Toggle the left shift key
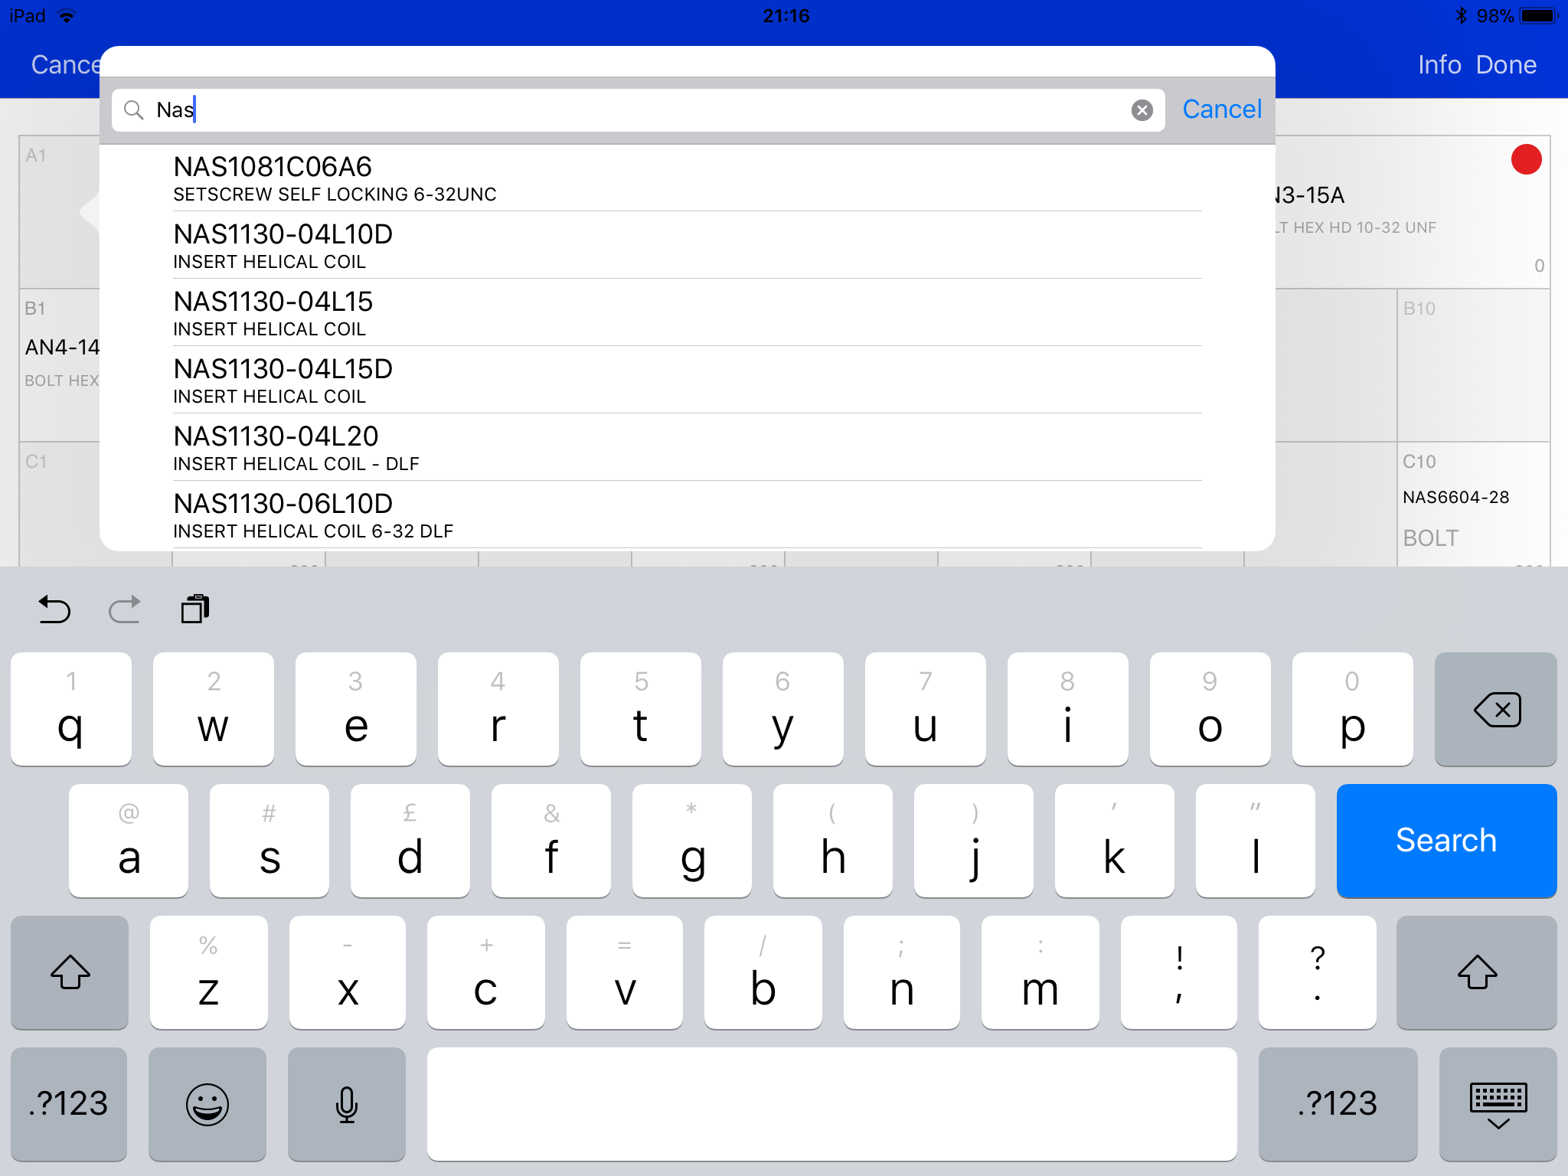 click(70, 972)
